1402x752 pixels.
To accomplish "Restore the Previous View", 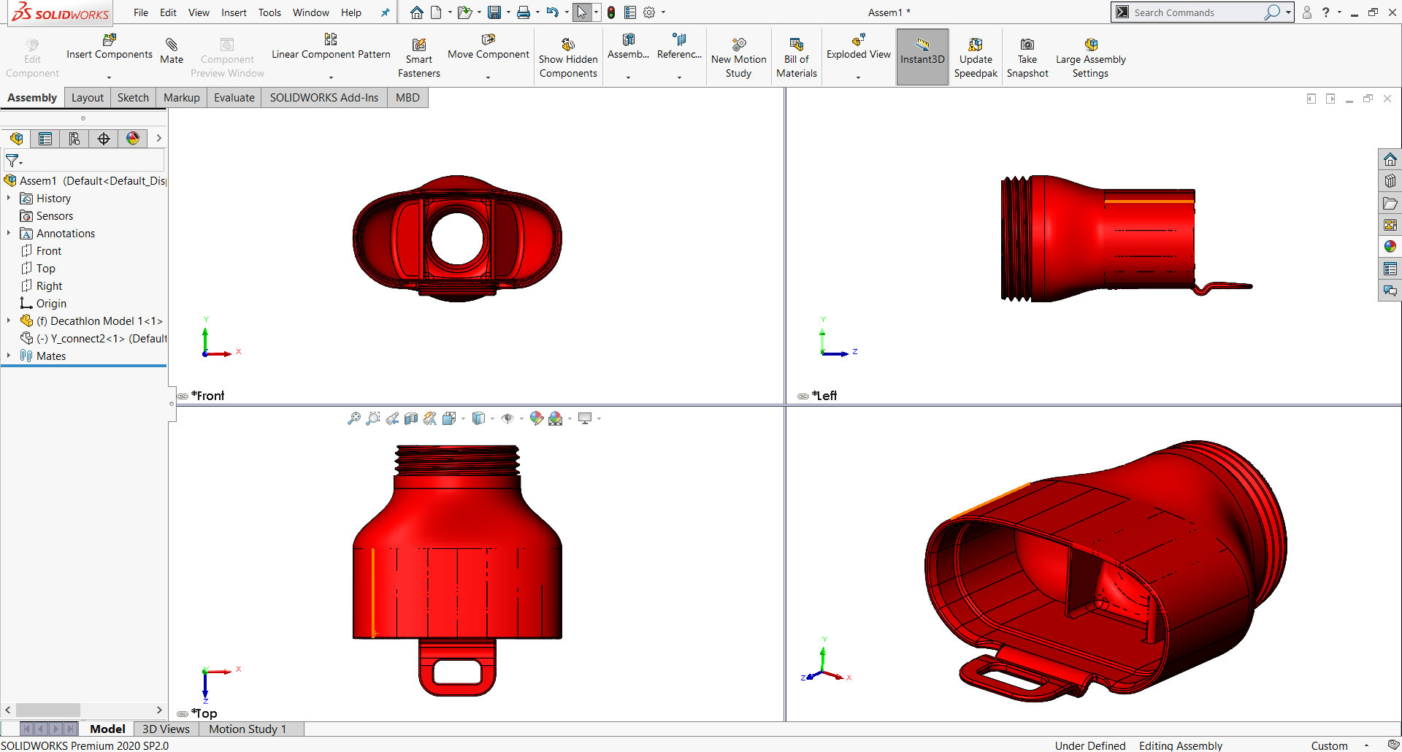I will pyautogui.click(x=392, y=418).
